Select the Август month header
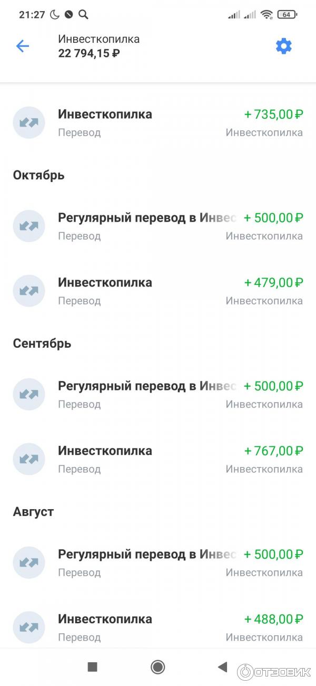 (x=33, y=511)
